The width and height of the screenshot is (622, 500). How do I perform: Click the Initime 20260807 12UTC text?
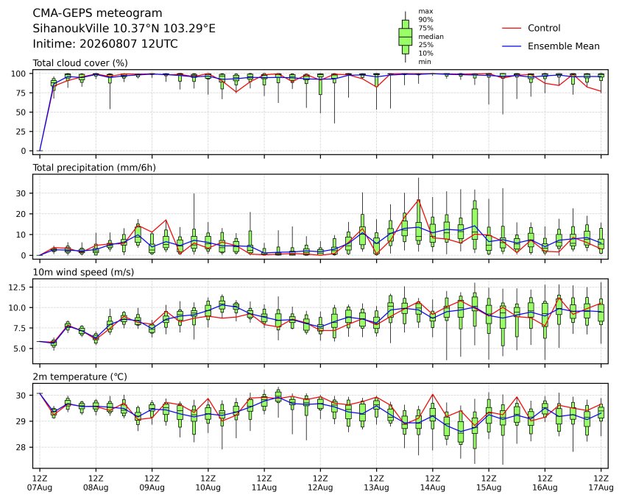tap(105, 43)
